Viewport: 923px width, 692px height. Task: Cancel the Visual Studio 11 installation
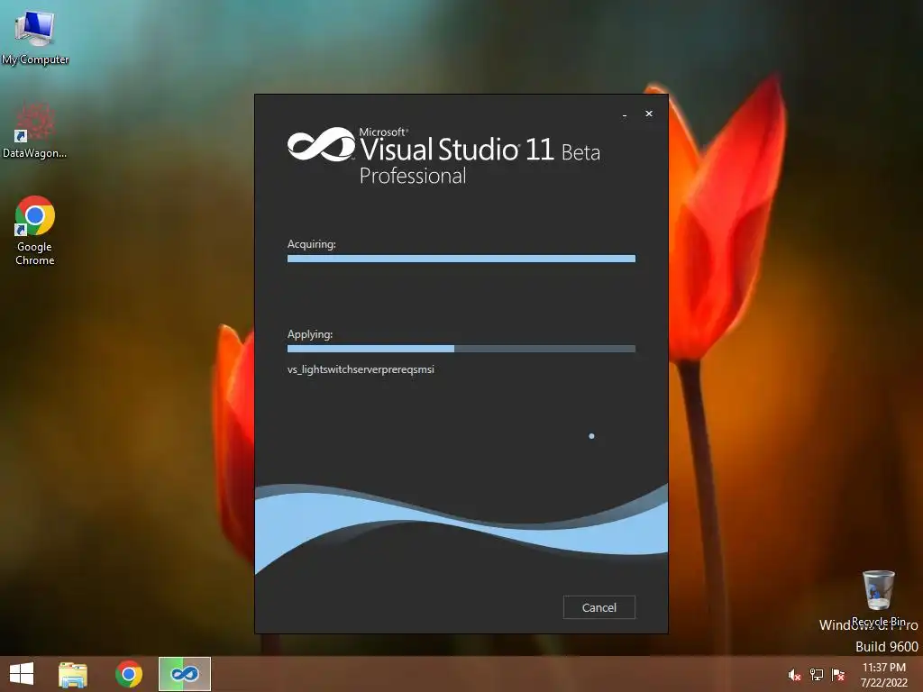point(599,607)
